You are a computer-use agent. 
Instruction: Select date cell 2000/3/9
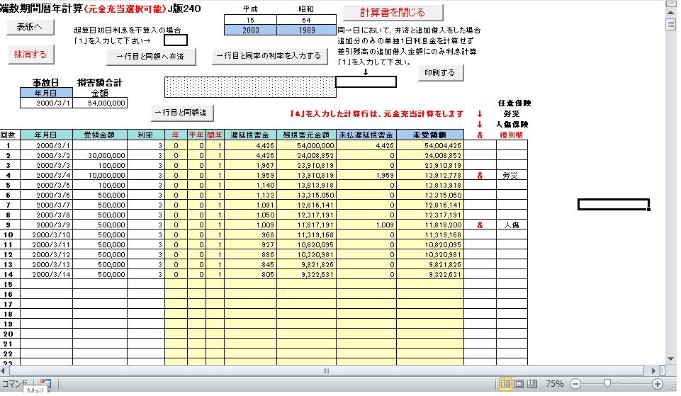coord(46,225)
